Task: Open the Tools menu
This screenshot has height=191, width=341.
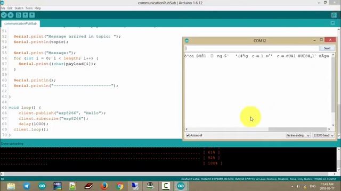Action: (29, 8)
